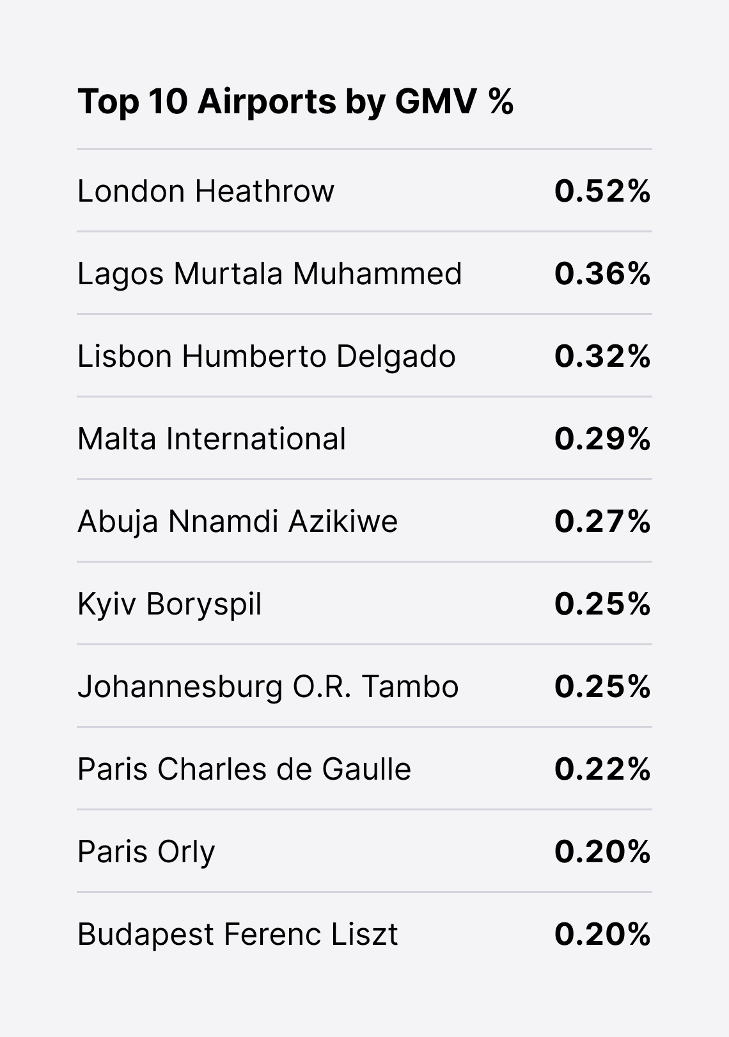The height and width of the screenshot is (1037, 729).
Task: Click the 0.29% value for Malta
Action: point(602,438)
